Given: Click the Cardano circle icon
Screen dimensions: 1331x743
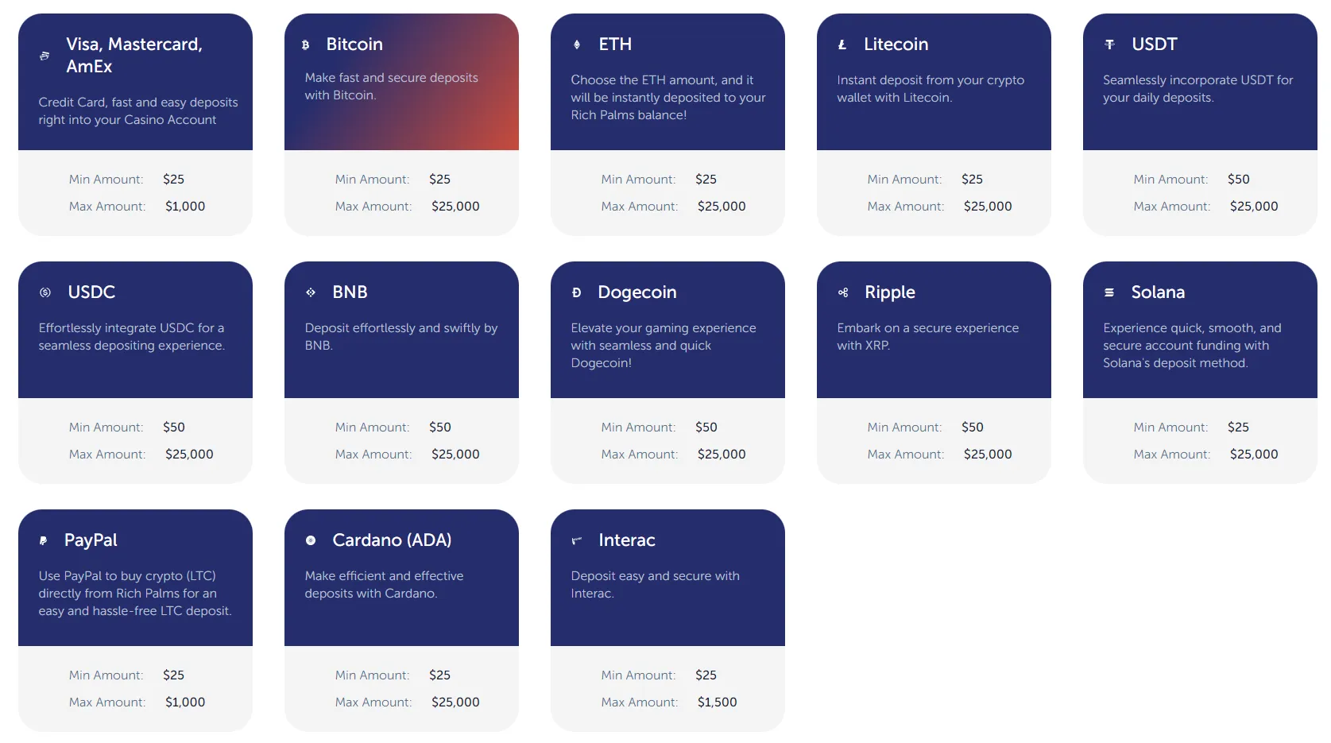Looking at the screenshot, I should coord(311,541).
